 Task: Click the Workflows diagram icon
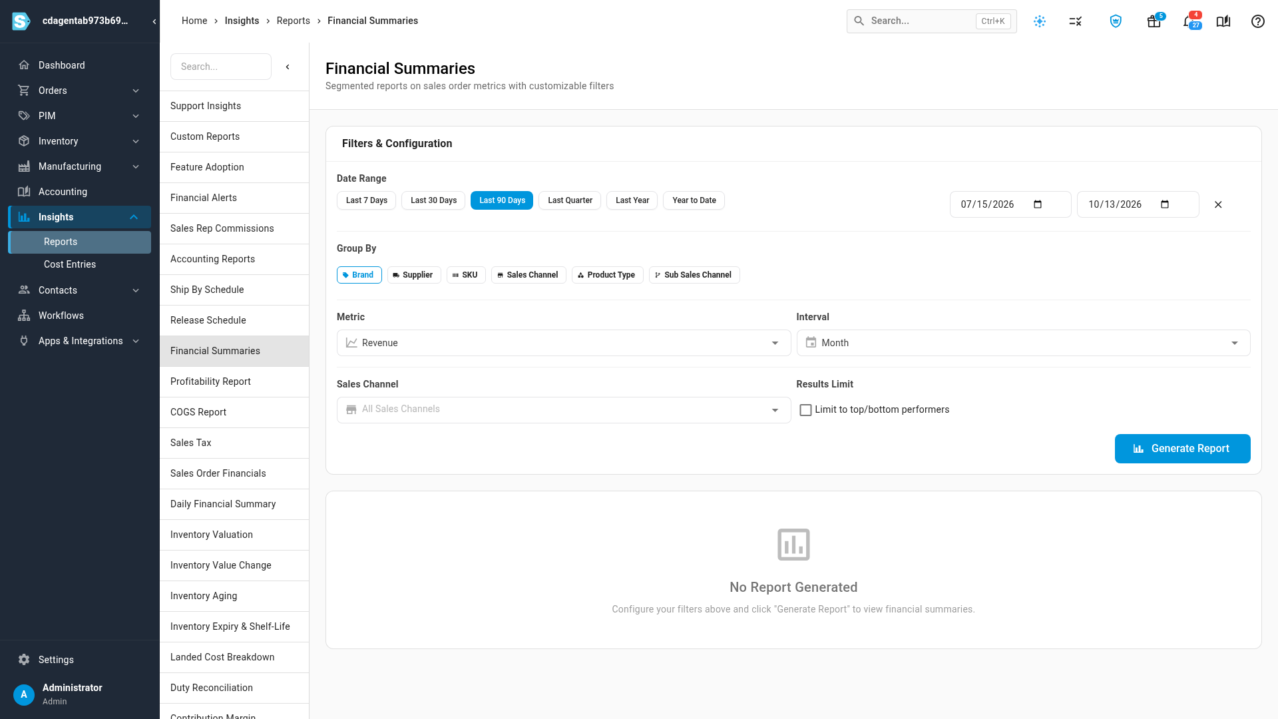tap(24, 316)
